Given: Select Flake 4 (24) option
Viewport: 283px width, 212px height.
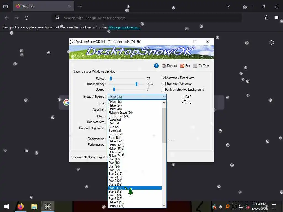Looking at the screenshot, I should [135, 206].
